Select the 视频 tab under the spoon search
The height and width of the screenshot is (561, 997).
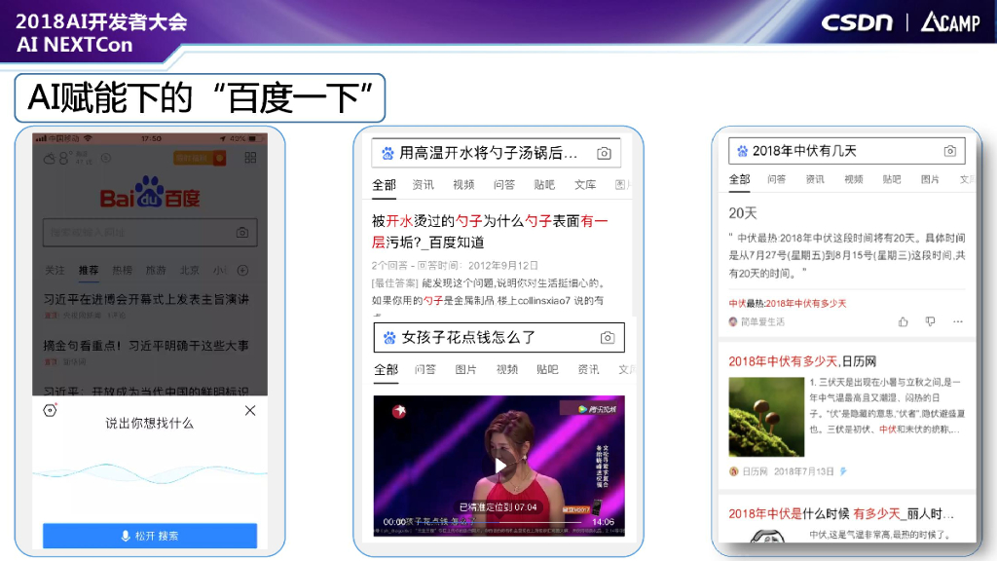click(x=463, y=185)
